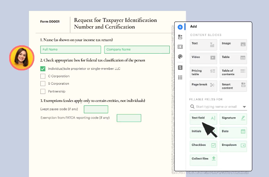This screenshot has height=177, width=269.
Task: Click the Collect files button
Action: [x=203, y=159]
